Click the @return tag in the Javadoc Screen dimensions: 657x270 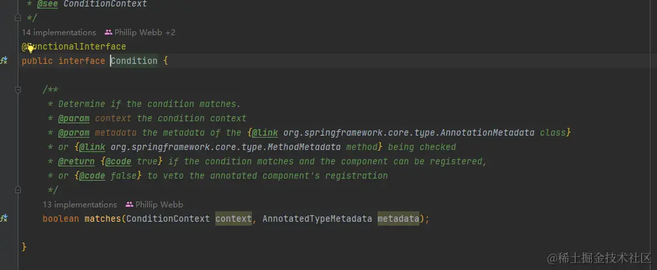click(77, 161)
